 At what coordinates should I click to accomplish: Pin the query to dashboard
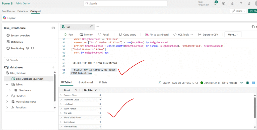[x=157, y=35]
